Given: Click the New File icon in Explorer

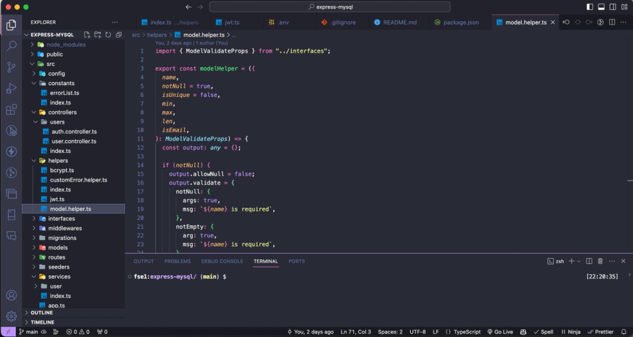Looking at the screenshot, I should (87, 34).
